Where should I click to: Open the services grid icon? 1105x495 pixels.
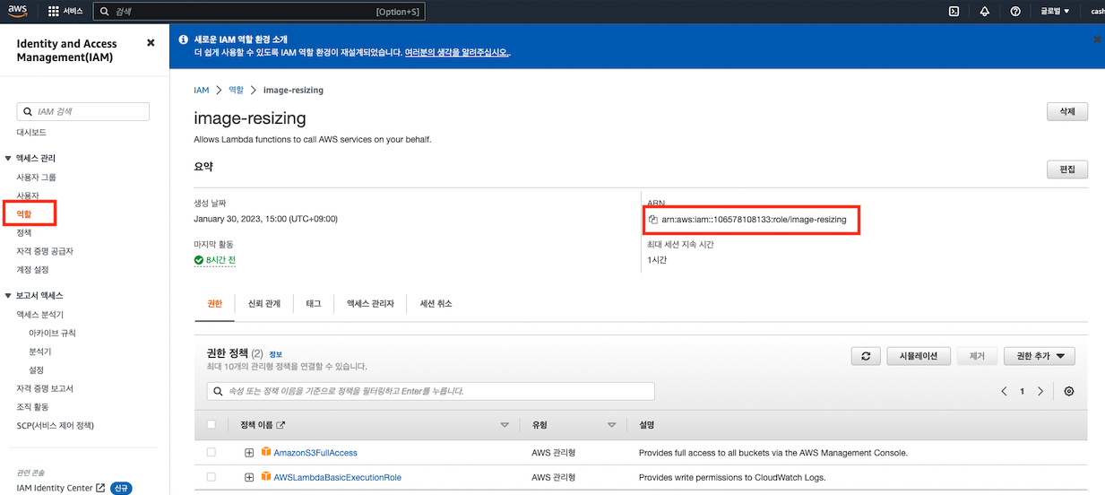pyautogui.click(x=53, y=12)
